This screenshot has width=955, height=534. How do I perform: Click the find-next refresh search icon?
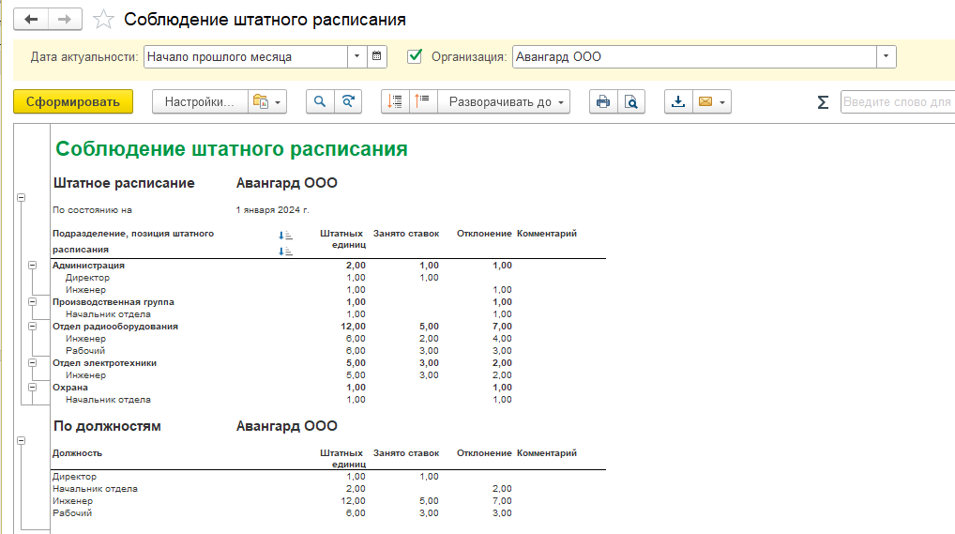tap(348, 101)
